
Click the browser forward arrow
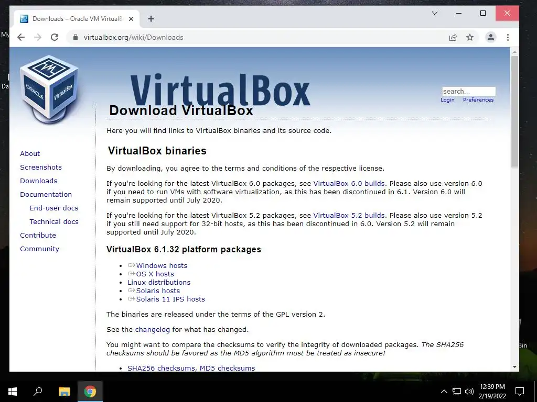click(x=38, y=37)
